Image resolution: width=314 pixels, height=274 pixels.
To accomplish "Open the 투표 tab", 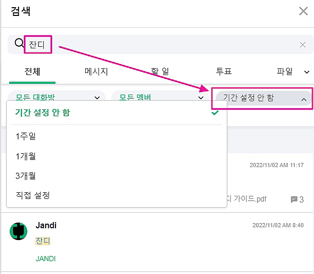I will point(224,72).
